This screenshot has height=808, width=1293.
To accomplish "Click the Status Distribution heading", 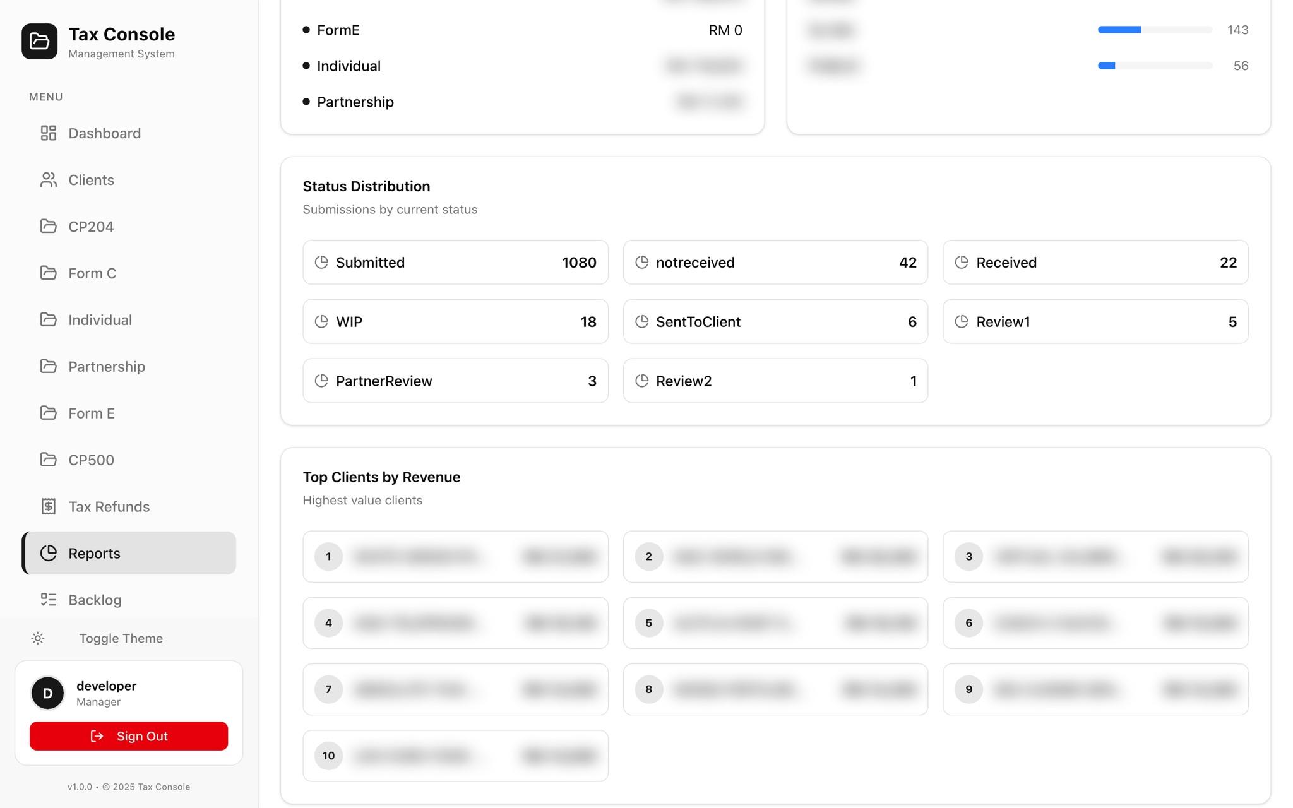I will point(366,186).
